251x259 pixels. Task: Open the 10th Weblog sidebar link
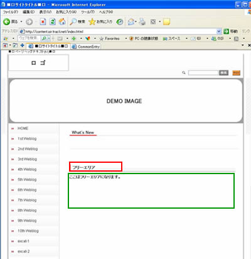coord(28,231)
